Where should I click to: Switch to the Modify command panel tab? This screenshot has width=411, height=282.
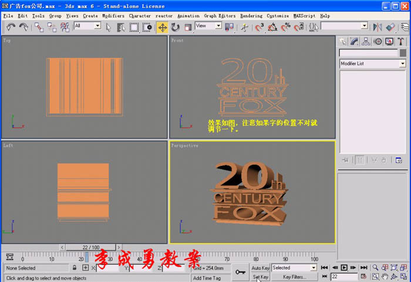pyautogui.click(x=355, y=42)
